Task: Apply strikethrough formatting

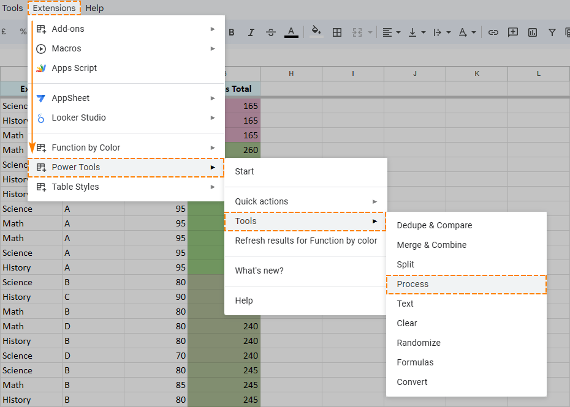Action: click(270, 32)
